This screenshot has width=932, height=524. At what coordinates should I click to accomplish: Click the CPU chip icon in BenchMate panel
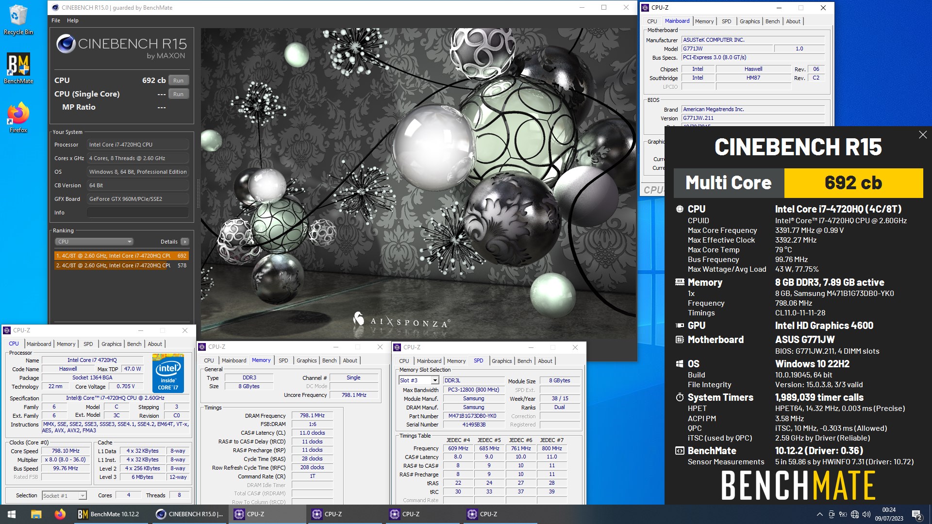pos(680,209)
